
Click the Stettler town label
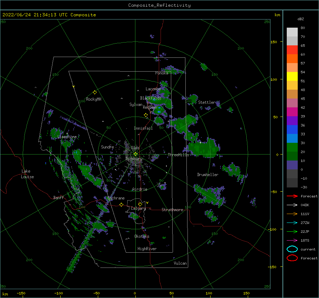click(207, 102)
